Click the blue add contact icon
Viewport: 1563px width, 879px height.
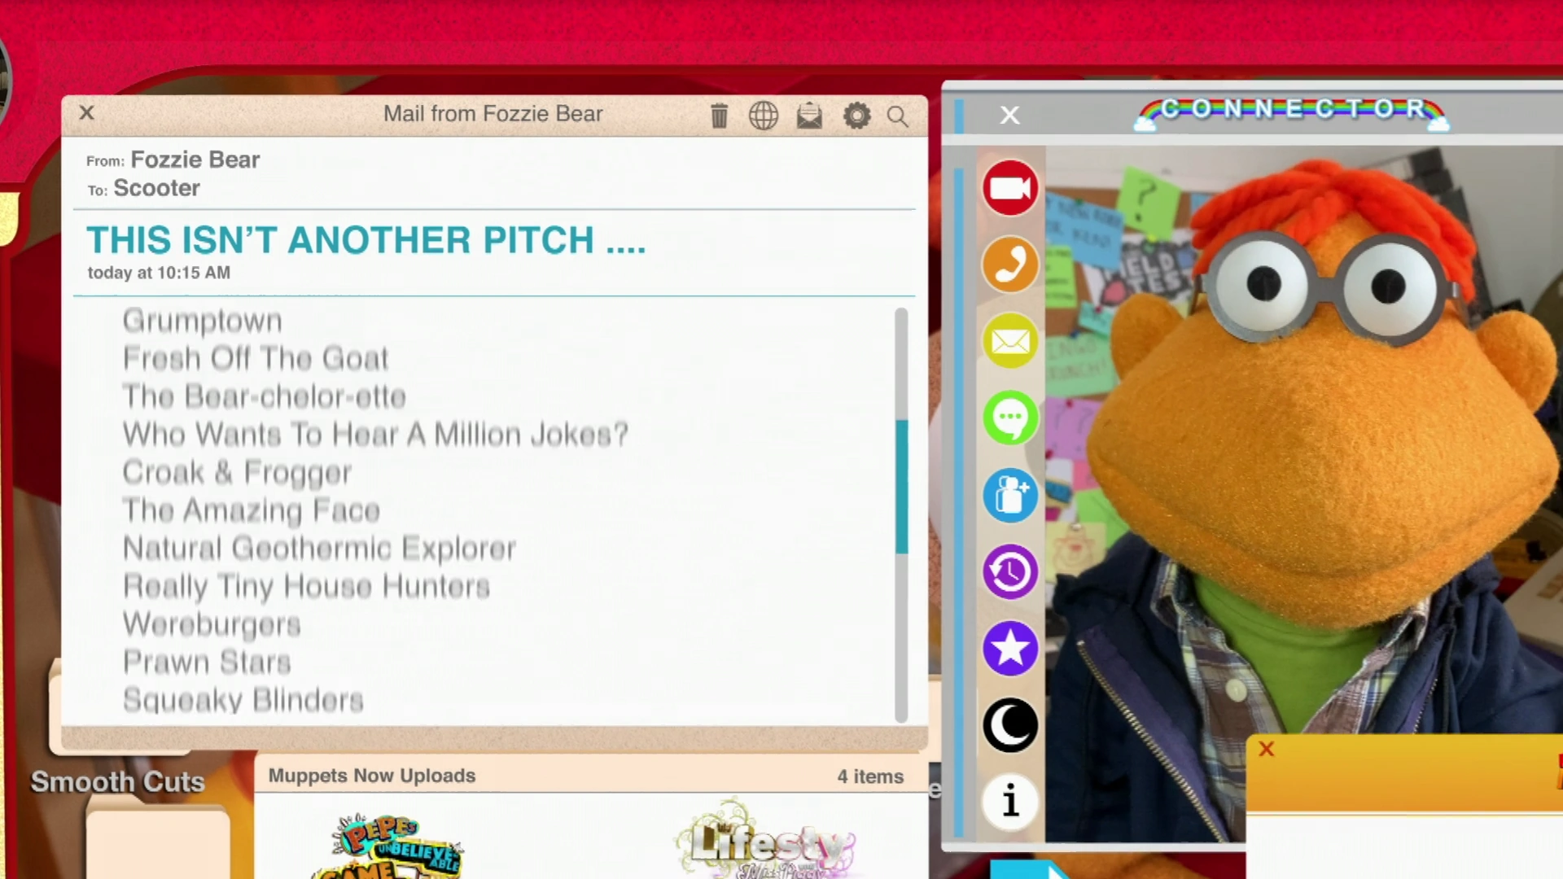(1010, 495)
